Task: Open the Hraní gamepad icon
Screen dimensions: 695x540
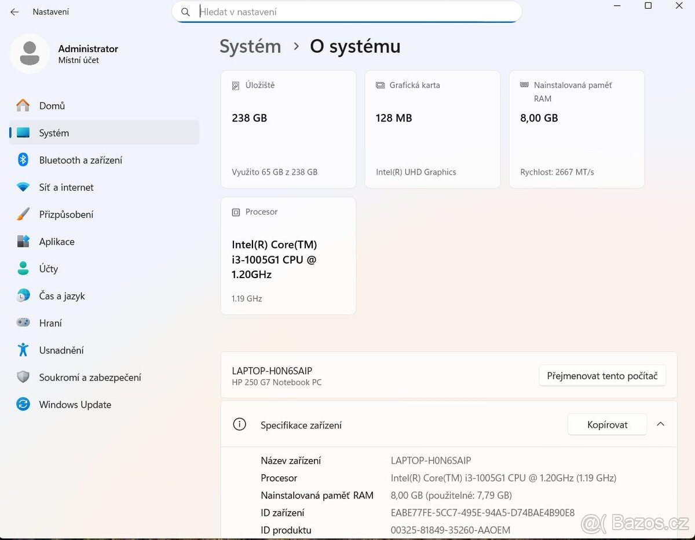Action: coord(23,323)
